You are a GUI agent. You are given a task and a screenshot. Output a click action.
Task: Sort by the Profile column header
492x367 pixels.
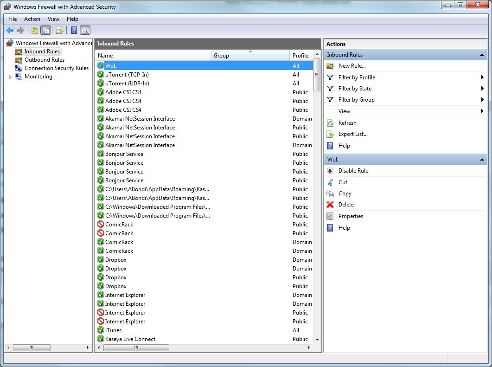click(301, 56)
